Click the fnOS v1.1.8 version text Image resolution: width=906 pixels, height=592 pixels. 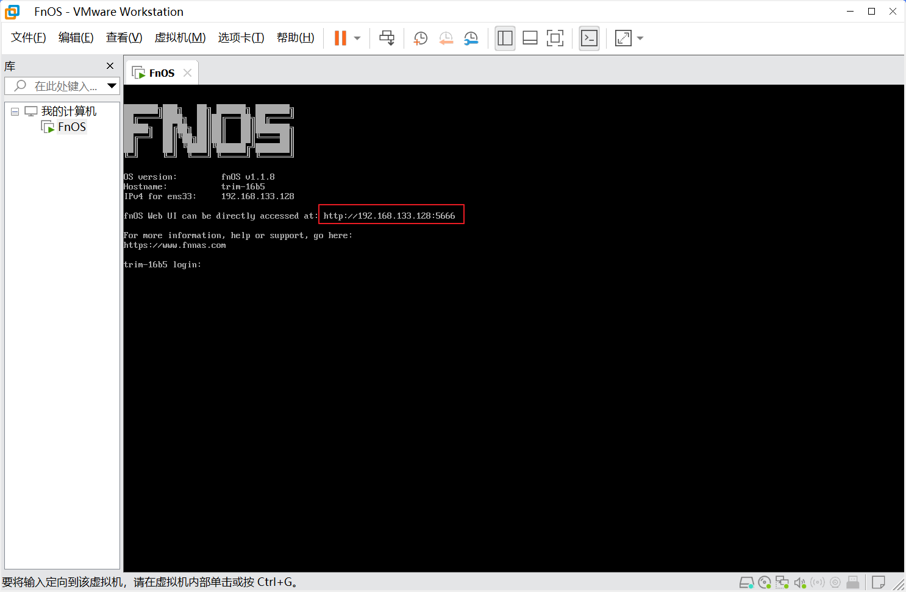point(248,177)
